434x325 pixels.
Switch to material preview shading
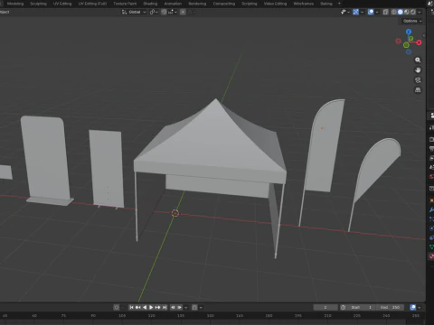(407, 12)
